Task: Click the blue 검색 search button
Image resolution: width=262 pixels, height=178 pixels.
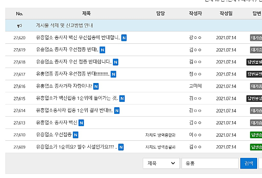Action: pyautogui.click(x=248, y=163)
